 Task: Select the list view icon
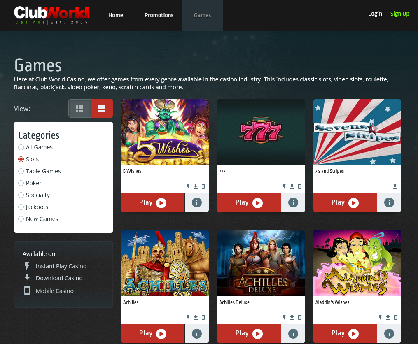(101, 108)
